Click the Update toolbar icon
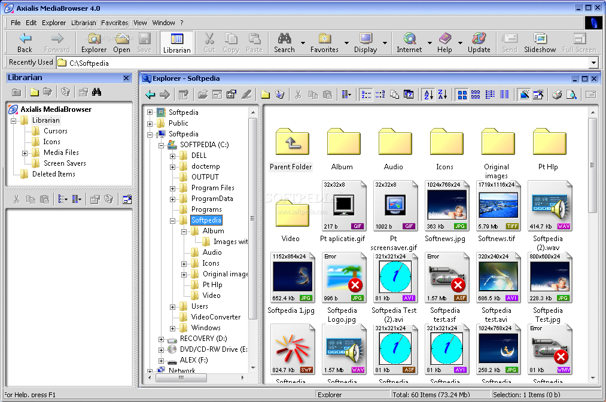606x402 pixels. pyautogui.click(x=479, y=42)
